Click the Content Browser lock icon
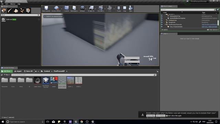Screen dimensions: 220x124 pyautogui.click(x=157, y=71)
